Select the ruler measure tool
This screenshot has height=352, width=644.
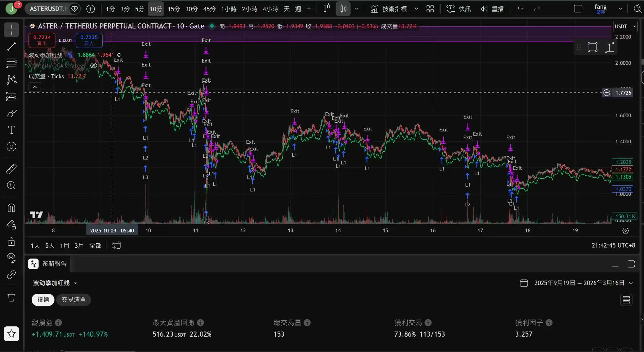[x=11, y=169]
